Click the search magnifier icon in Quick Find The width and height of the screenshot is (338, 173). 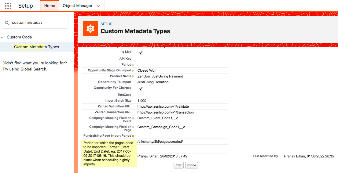click(x=7, y=23)
